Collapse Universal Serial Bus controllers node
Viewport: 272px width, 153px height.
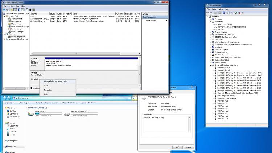(210, 65)
